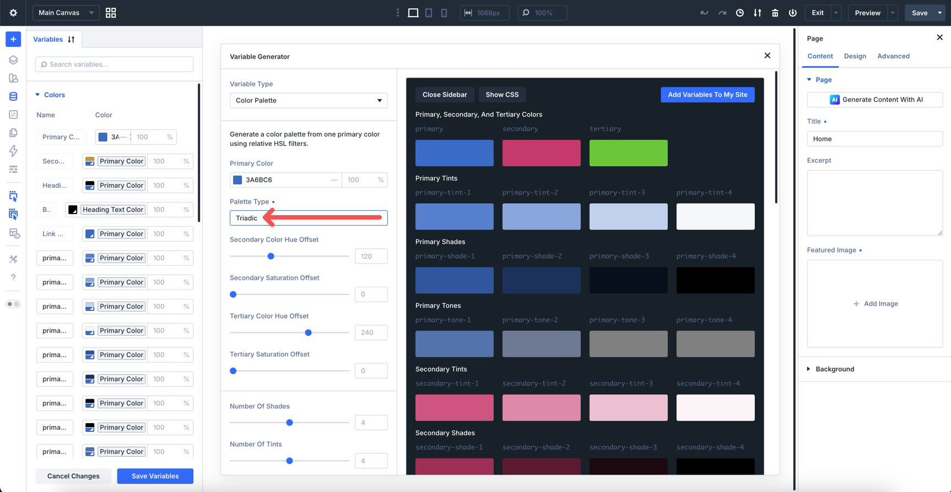The width and height of the screenshot is (951, 492).
Task: Click the Save Variables button
Action: [155, 476]
